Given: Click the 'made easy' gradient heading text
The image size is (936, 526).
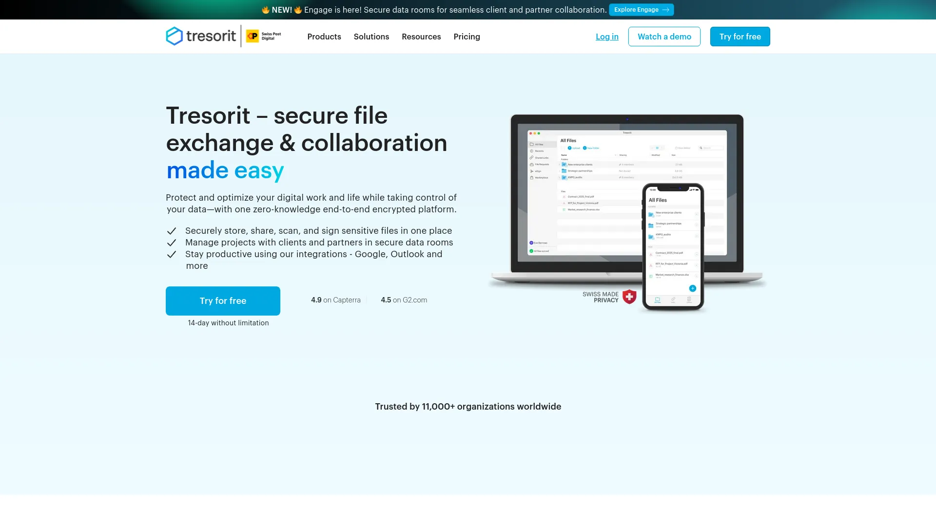Looking at the screenshot, I should click(225, 170).
